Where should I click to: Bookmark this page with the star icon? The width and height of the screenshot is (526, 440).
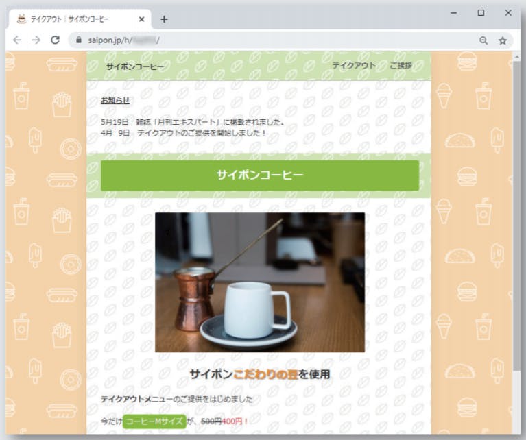pos(502,40)
